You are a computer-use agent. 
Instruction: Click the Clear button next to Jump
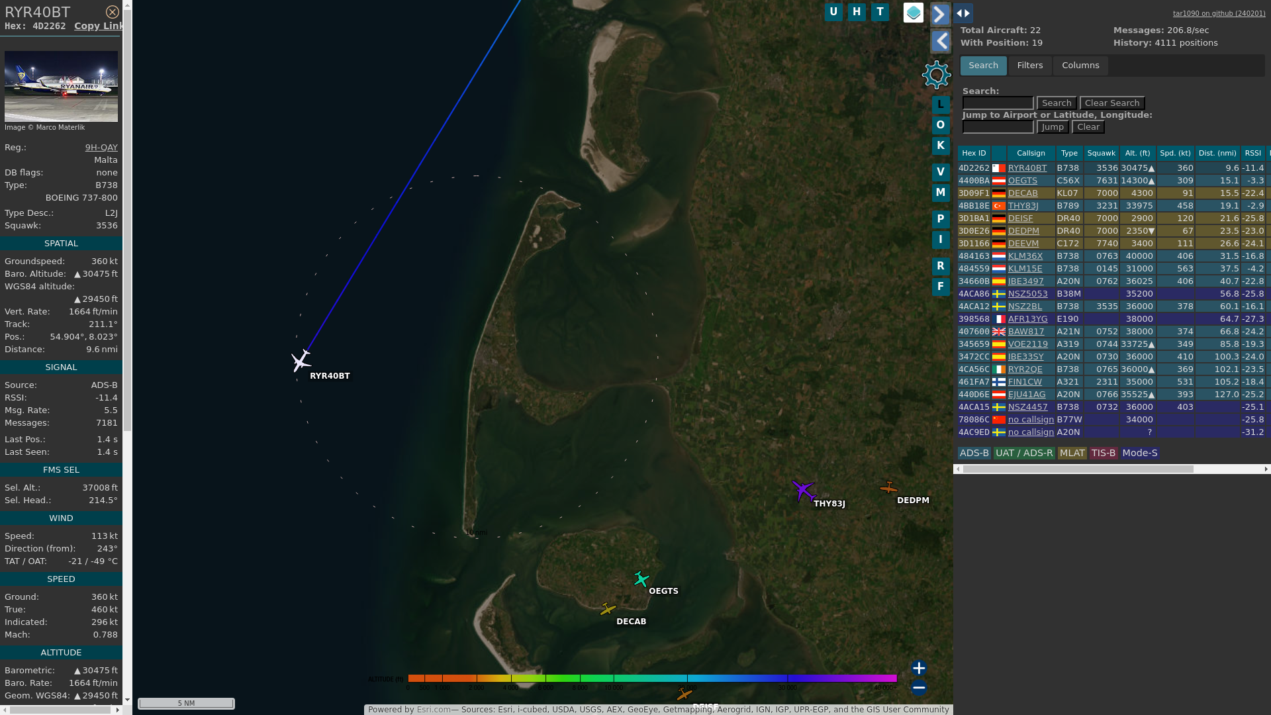click(x=1088, y=127)
